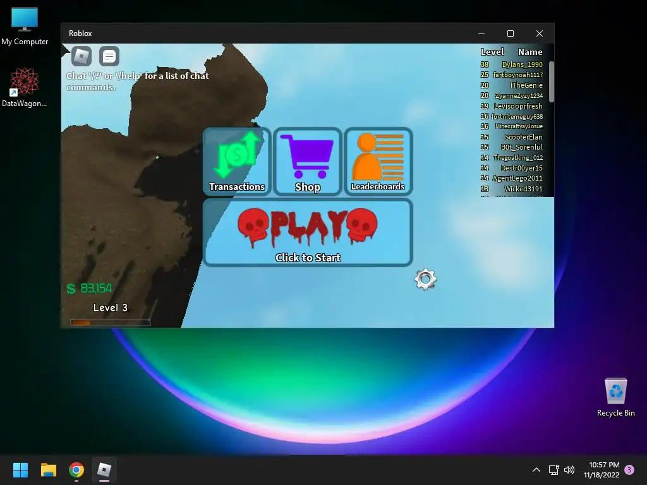Select player fartboynoah1117 in leaderboard
Screen dimensions: 647x485
click(518, 75)
